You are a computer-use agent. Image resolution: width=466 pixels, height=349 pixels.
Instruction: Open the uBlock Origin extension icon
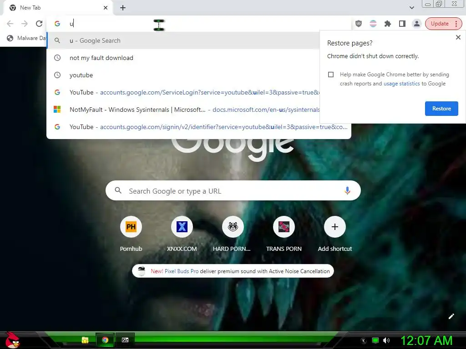coord(359,24)
